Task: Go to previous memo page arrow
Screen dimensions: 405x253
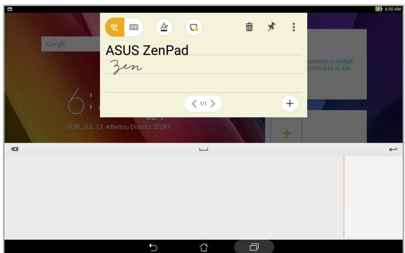Action: click(194, 104)
